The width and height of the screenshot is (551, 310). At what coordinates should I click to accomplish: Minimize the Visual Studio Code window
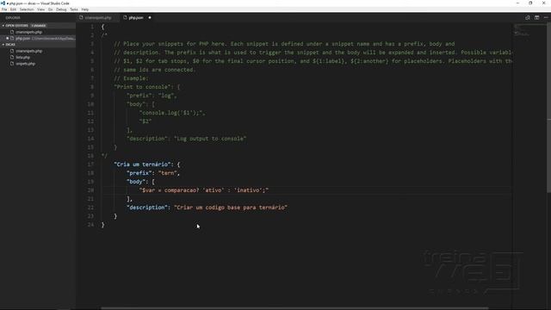coord(517,3)
